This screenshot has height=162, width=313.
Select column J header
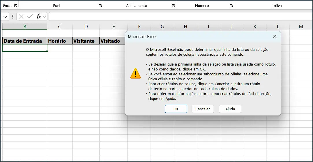[231, 27]
